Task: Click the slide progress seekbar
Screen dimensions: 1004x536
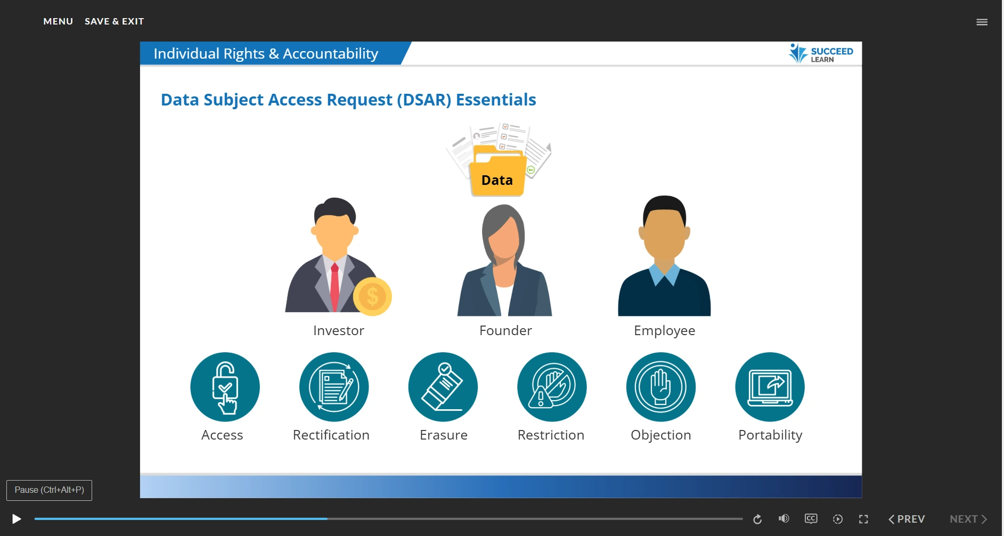Action: [388, 518]
